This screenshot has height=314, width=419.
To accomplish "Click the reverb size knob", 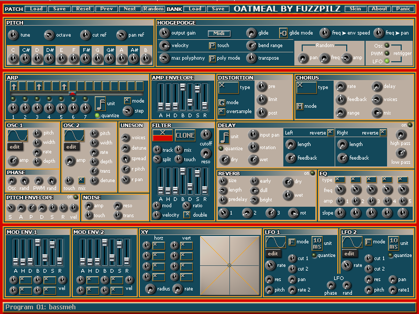I will pos(223,181).
